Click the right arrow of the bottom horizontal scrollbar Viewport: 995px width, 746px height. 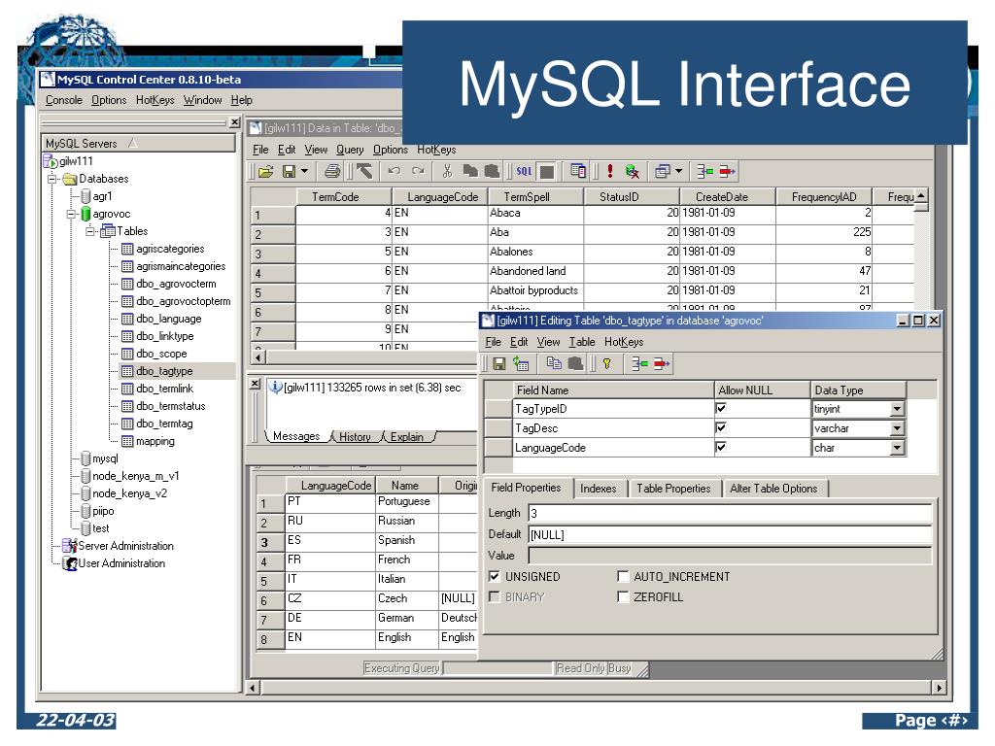(x=939, y=688)
